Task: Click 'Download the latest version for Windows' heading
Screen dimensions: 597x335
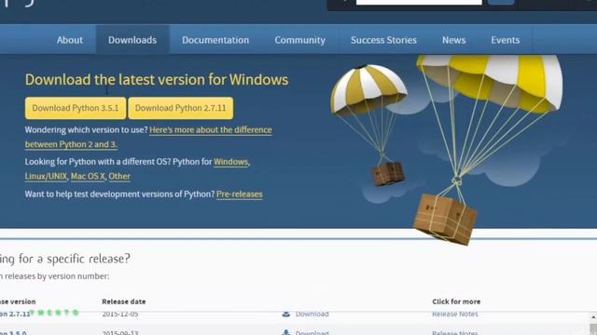Action: coord(157,80)
